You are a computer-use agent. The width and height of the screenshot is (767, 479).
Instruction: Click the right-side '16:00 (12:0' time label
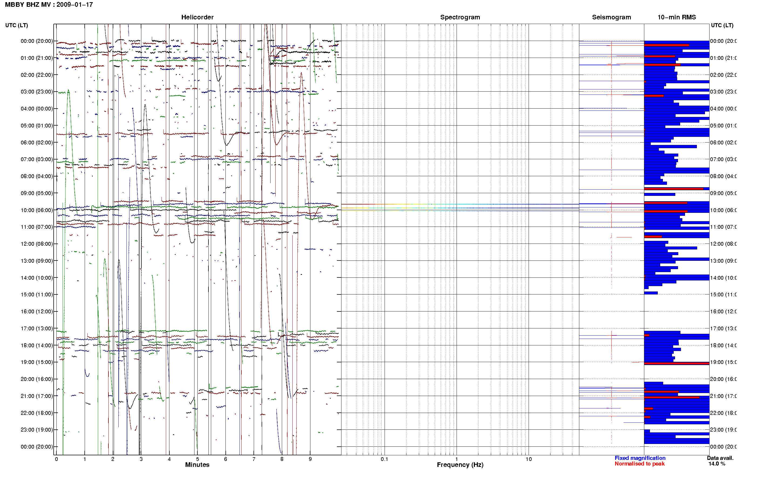click(x=723, y=311)
